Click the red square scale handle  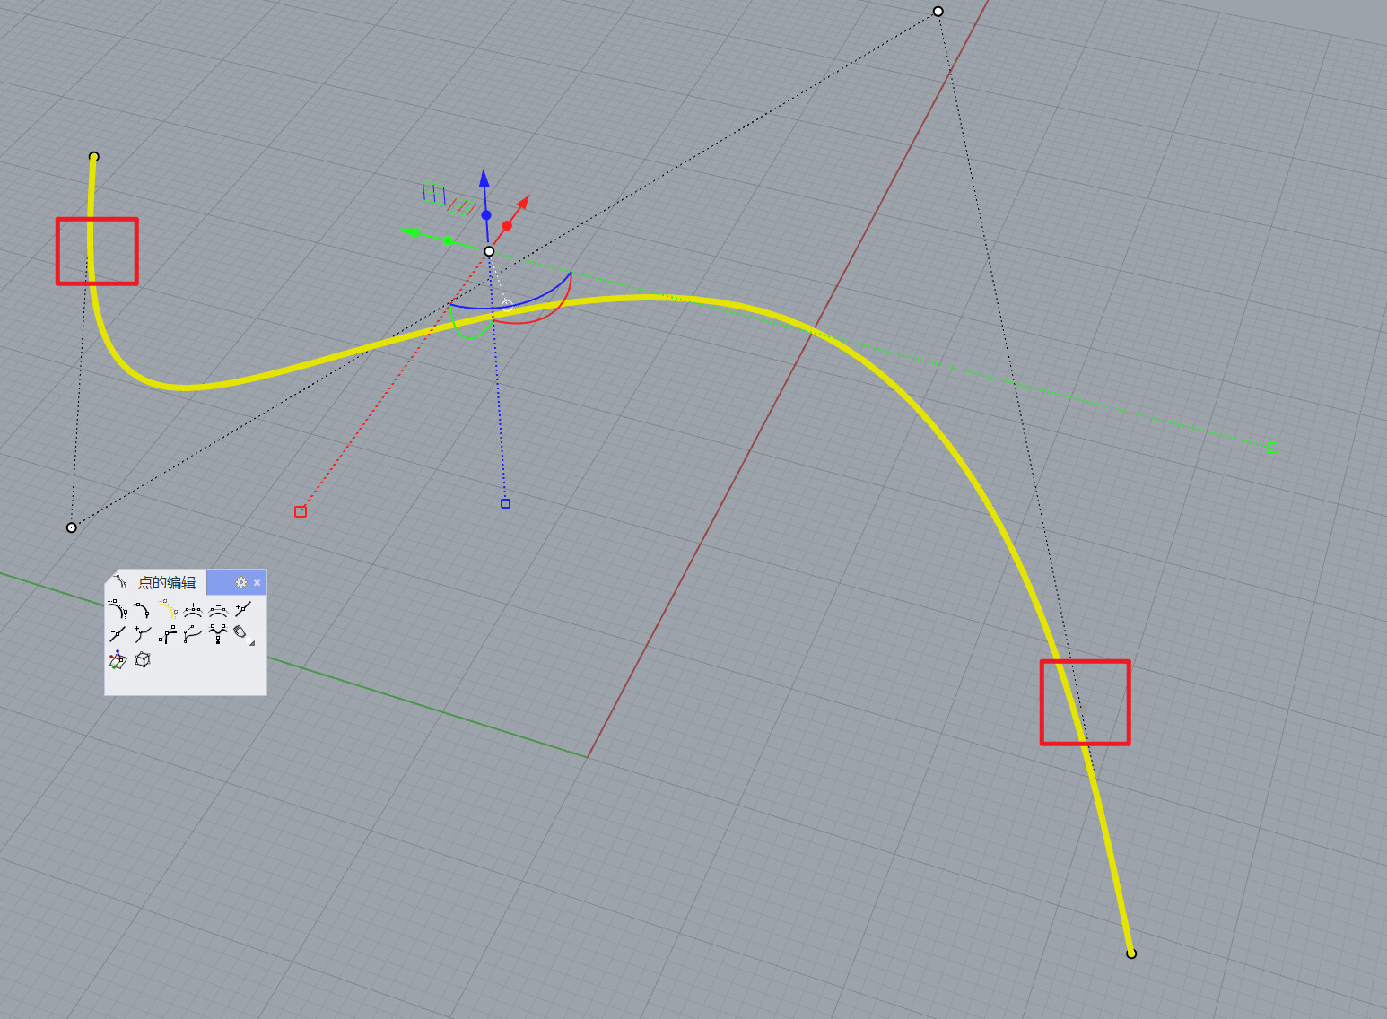click(301, 511)
